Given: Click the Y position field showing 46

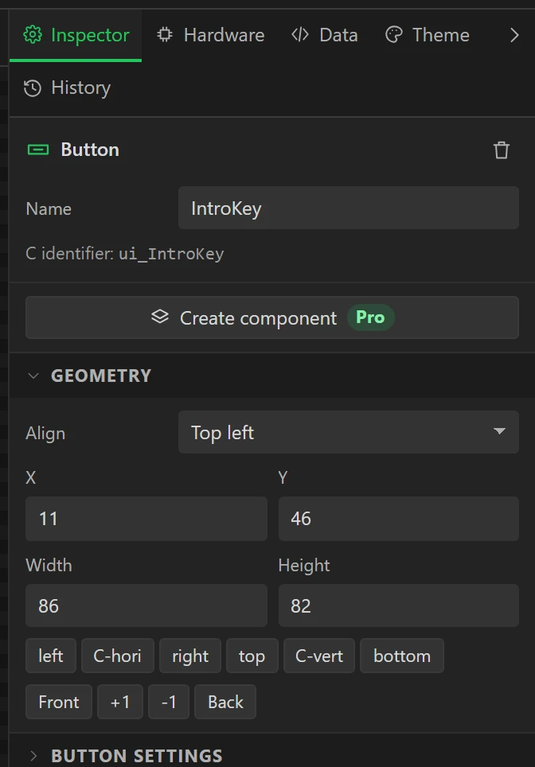Looking at the screenshot, I should 398,519.
